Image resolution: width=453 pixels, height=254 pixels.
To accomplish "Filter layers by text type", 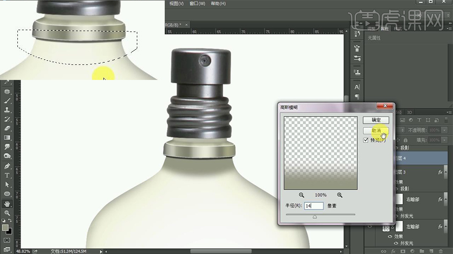I will (420, 120).
